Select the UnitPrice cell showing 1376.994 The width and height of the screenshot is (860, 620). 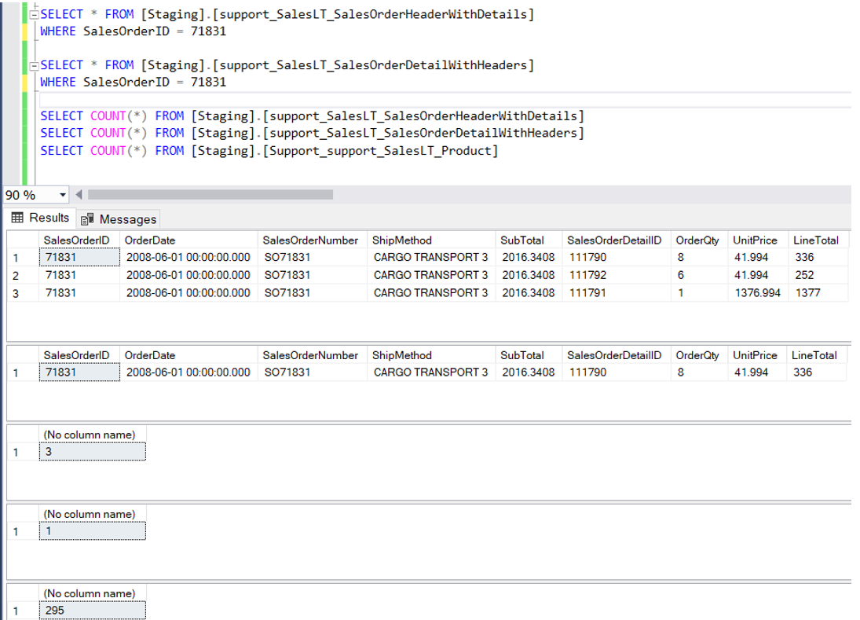756,292
